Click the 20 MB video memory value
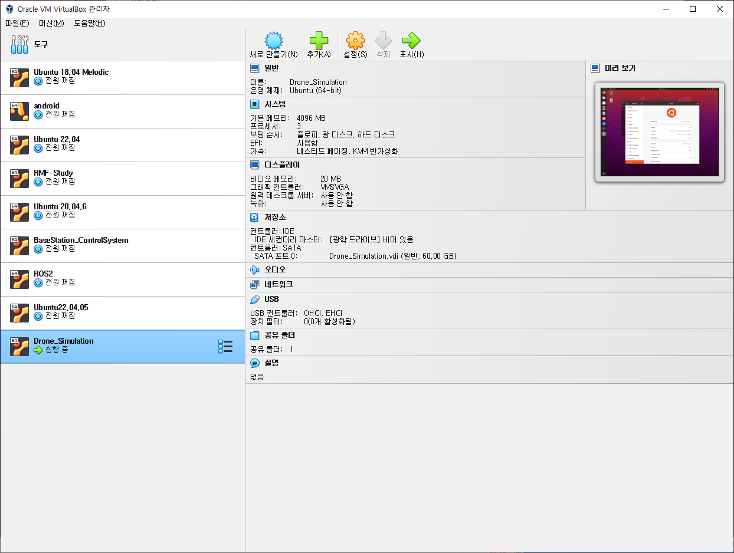 330,179
